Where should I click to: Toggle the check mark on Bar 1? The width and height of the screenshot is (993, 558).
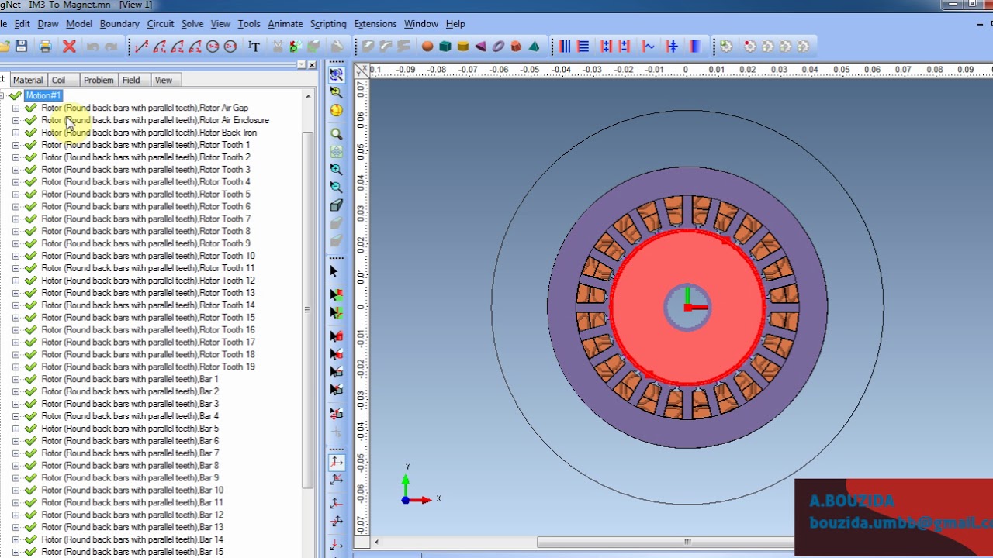click(x=31, y=379)
